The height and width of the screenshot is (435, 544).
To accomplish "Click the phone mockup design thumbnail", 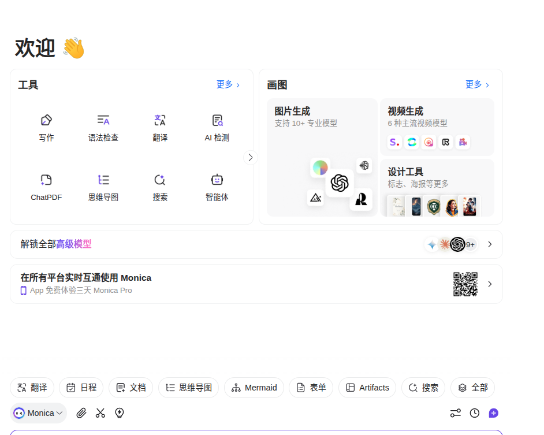I will tap(416, 207).
